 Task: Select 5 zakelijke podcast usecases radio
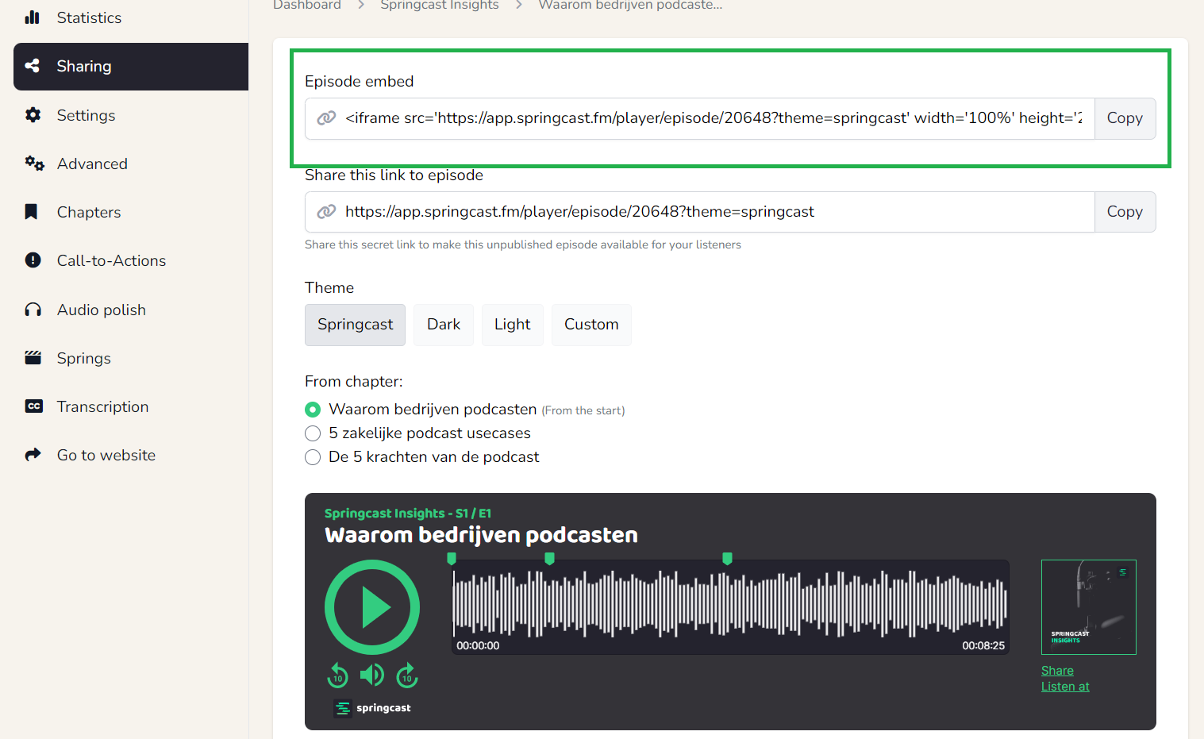[313, 433]
